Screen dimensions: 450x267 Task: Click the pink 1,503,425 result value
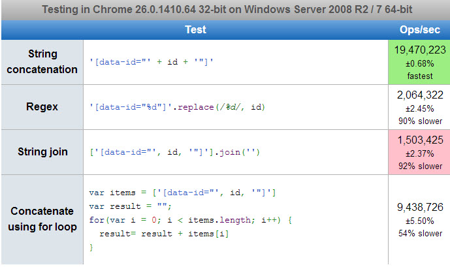coord(419,140)
